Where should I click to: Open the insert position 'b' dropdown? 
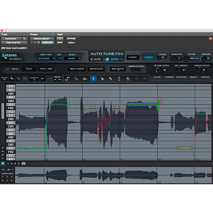coord(25,39)
